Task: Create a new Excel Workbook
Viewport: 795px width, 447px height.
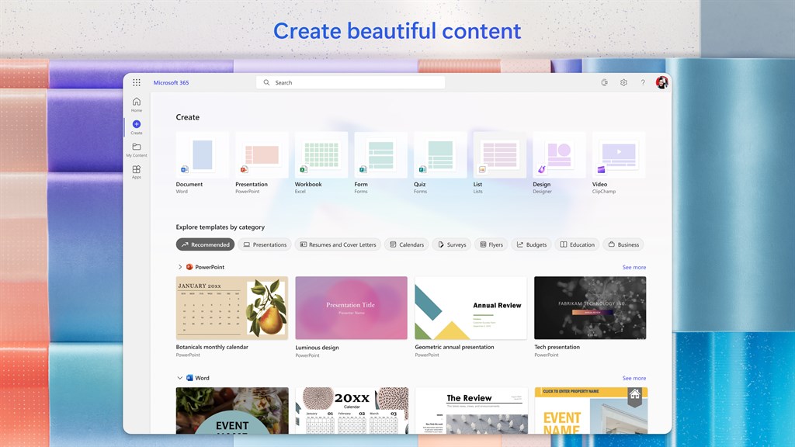Action: (x=321, y=154)
